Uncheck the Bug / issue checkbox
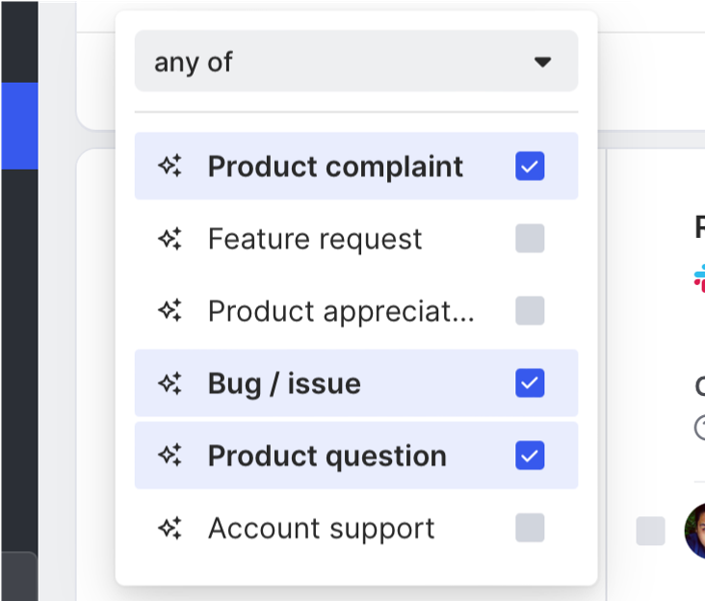The width and height of the screenshot is (705, 601). (530, 383)
